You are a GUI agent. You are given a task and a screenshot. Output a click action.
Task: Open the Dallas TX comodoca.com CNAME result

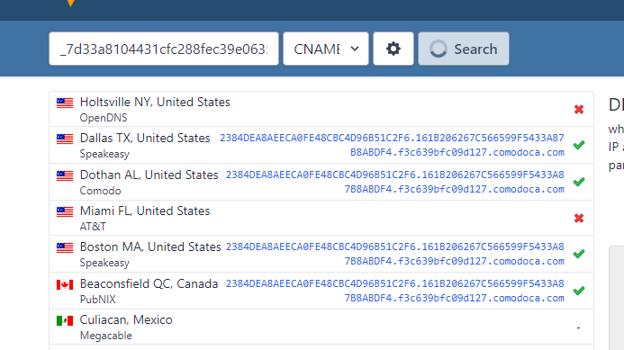[392, 145]
